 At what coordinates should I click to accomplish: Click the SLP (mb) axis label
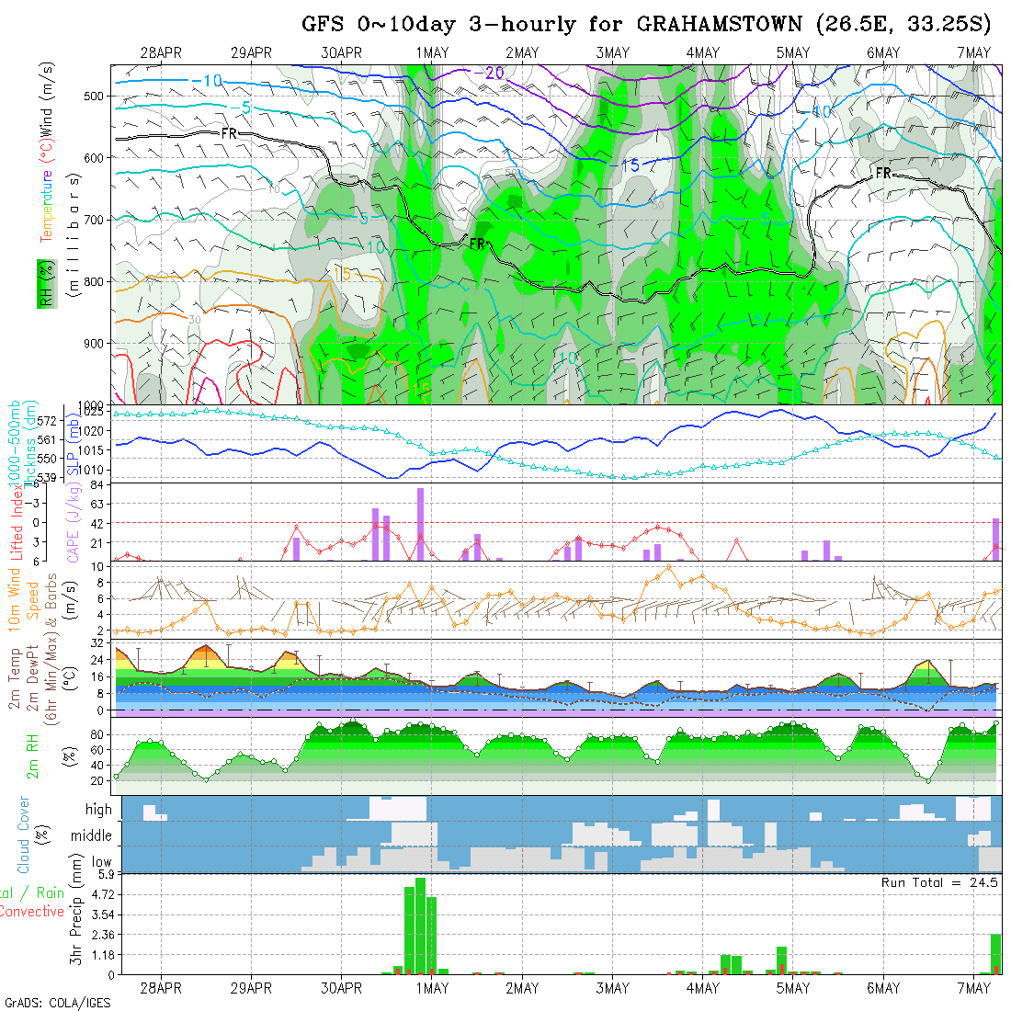coord(73,445)
